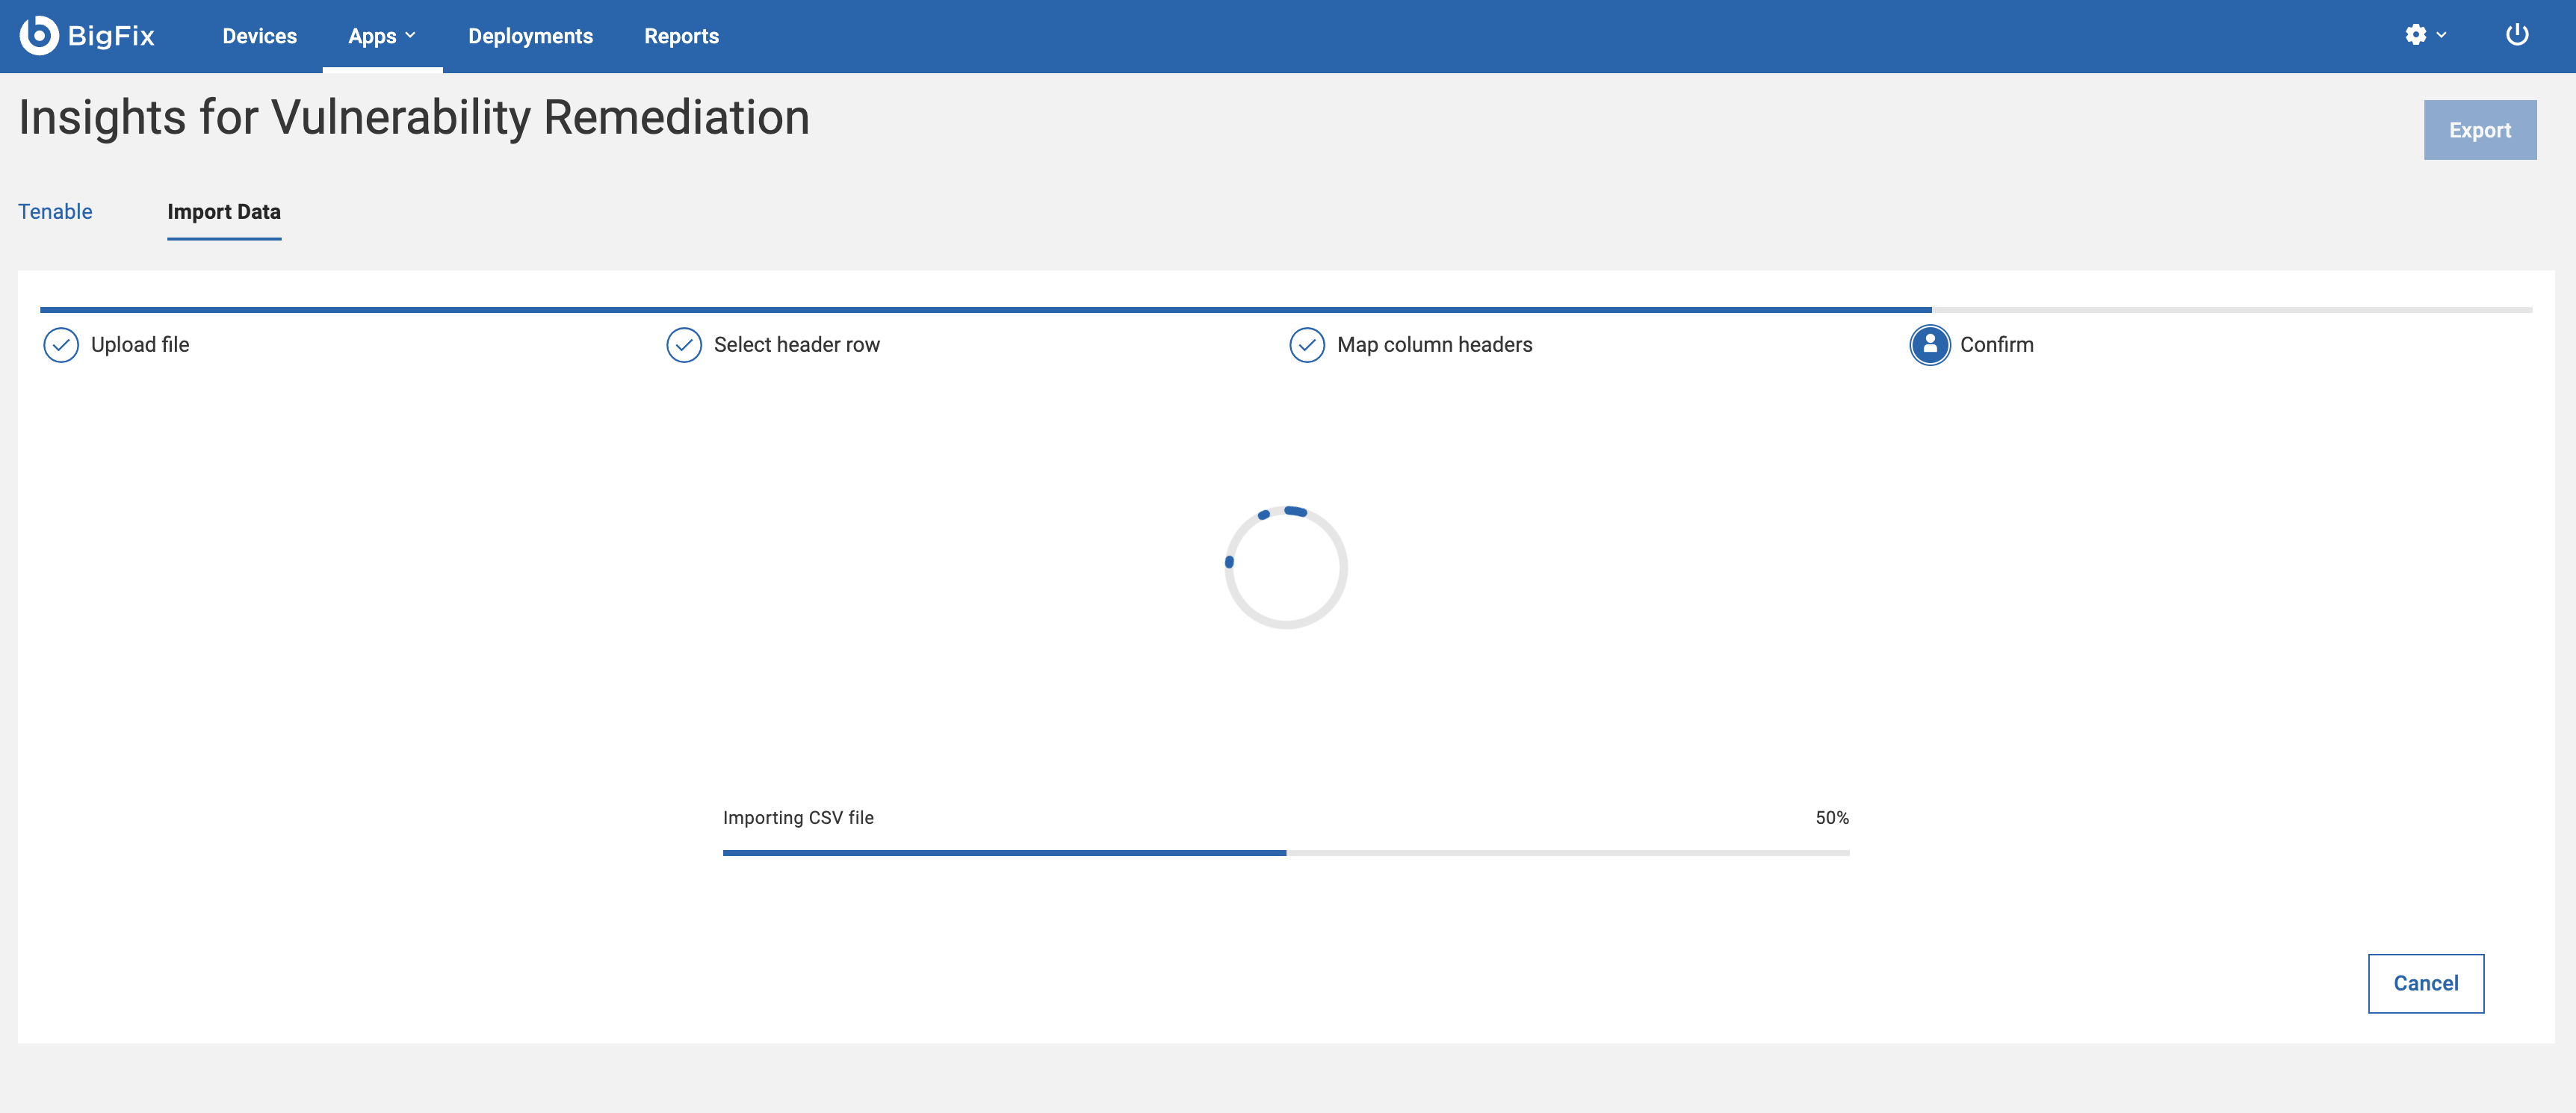Click the Importing CSV file progress bar
The width and height of the screenshot is (2576, 1113).
point(1286,853)
